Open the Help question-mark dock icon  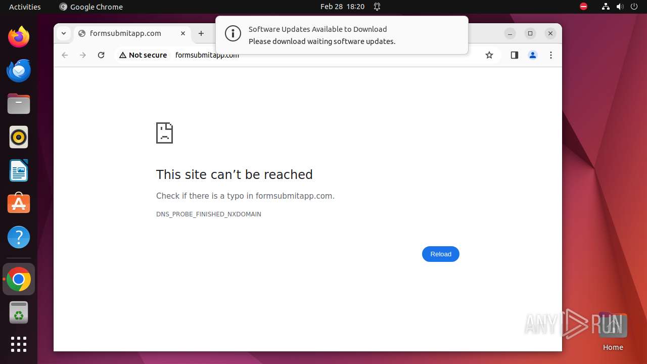click(x=19, y=237)
